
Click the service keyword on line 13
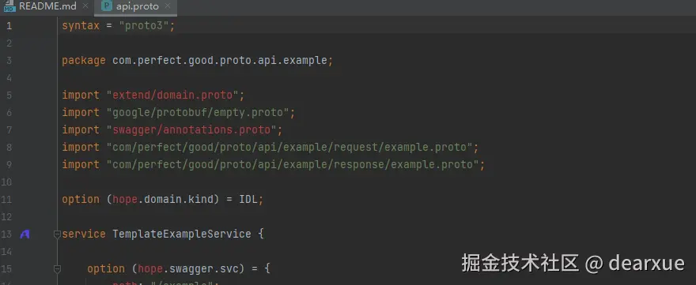84,234
